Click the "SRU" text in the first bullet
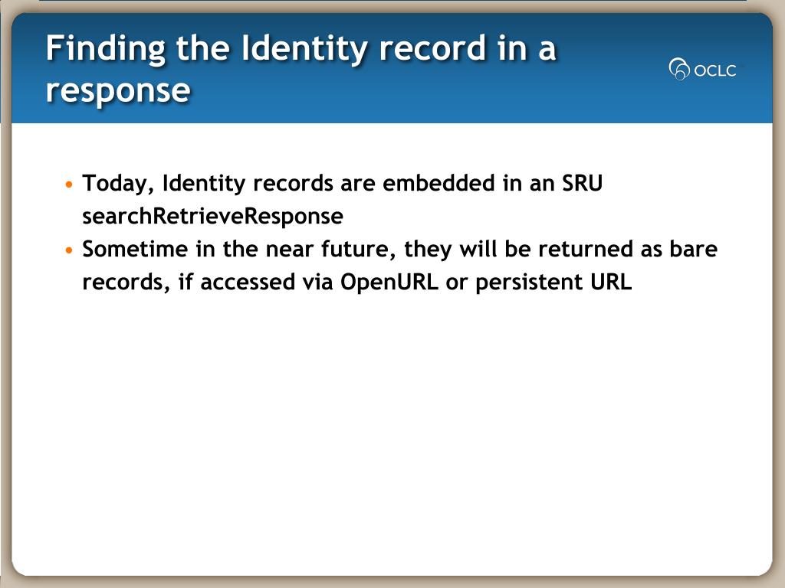 click(583, 183)
